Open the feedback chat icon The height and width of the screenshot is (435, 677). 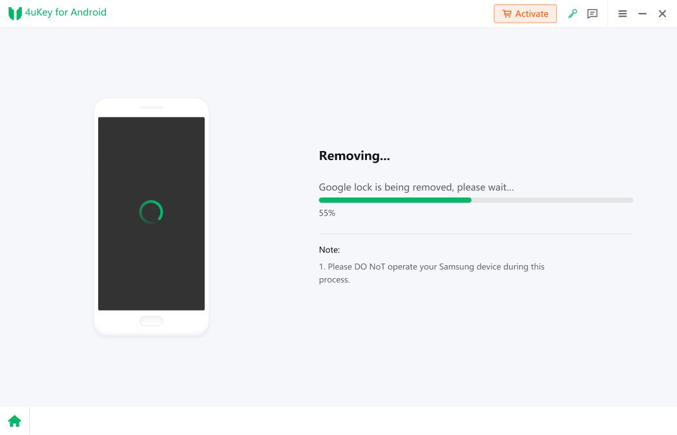tap(592, 14)
